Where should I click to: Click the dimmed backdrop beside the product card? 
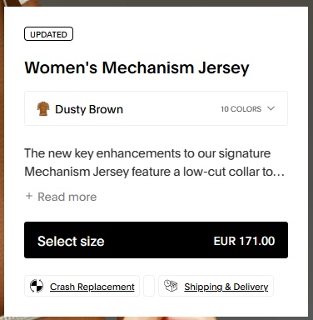tap(311, 160)
